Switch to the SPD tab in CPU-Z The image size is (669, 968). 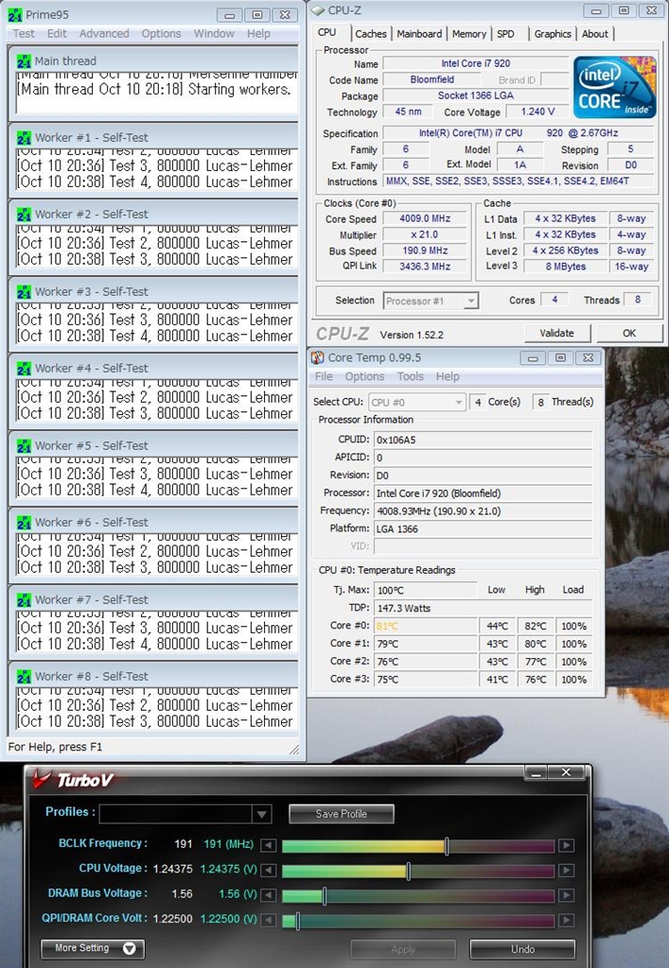505,34
